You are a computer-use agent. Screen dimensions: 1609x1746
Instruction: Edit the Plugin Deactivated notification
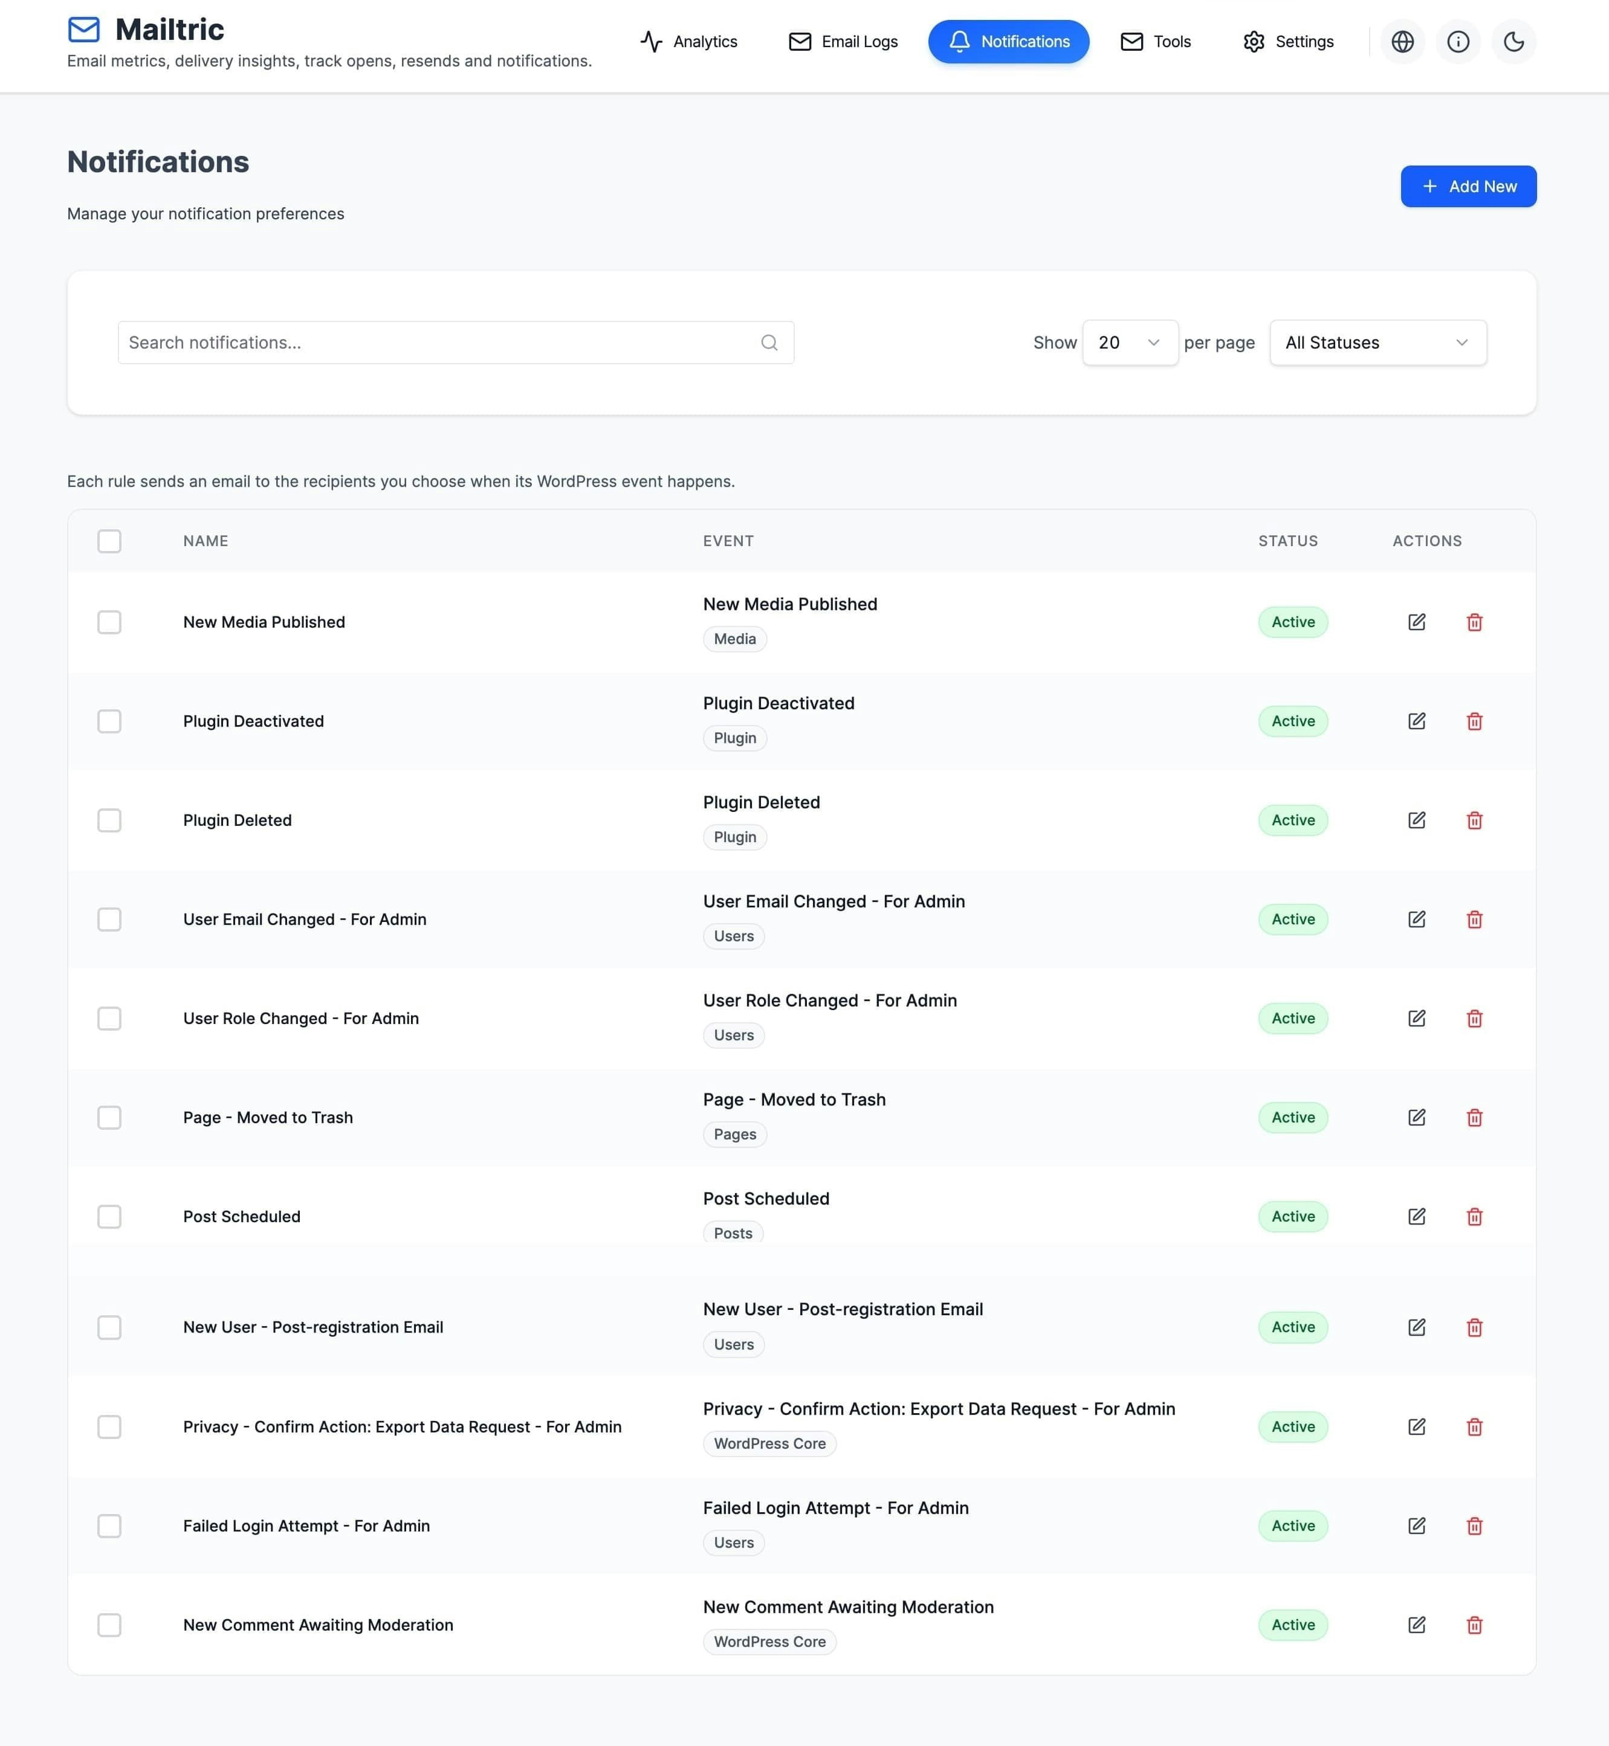pos(1416,721)
